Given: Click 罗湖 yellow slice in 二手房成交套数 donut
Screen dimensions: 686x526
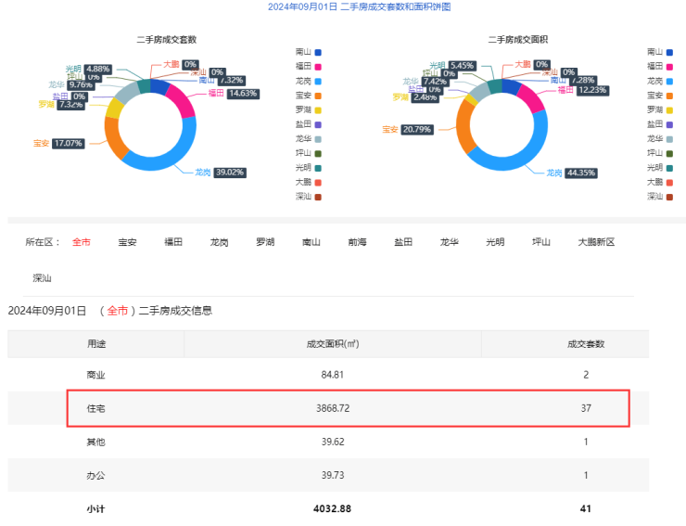Looking at the screenshot, I should click(x=115, y=108).
